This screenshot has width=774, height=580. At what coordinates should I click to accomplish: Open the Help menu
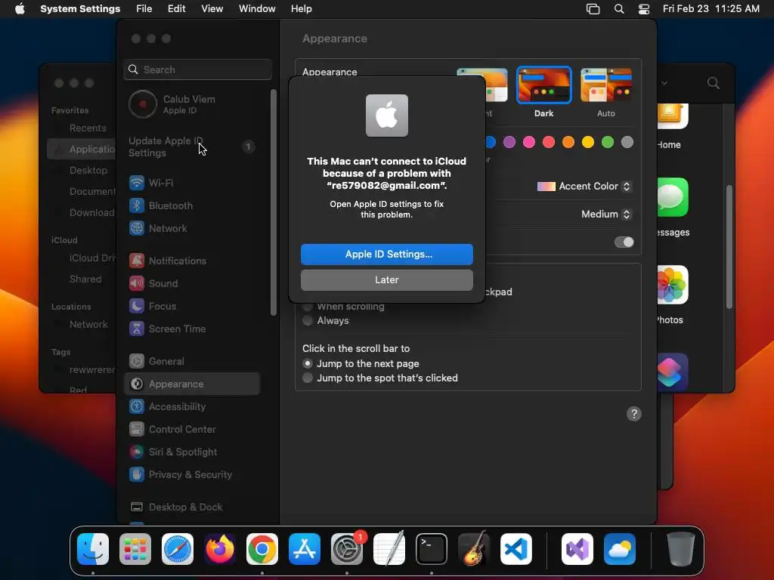[x=301, y=9]
